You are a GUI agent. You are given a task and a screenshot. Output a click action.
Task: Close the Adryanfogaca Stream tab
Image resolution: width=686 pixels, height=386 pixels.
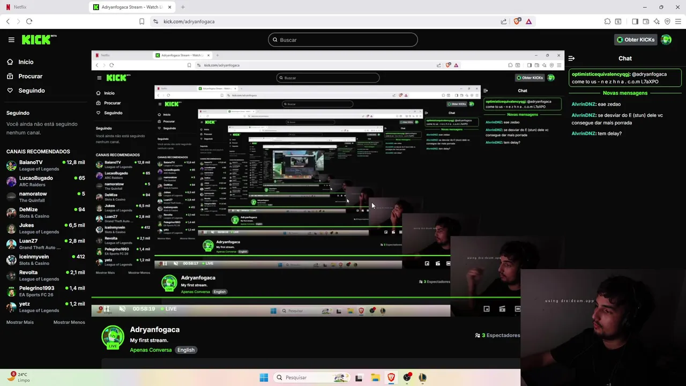[x=170, y=7]
